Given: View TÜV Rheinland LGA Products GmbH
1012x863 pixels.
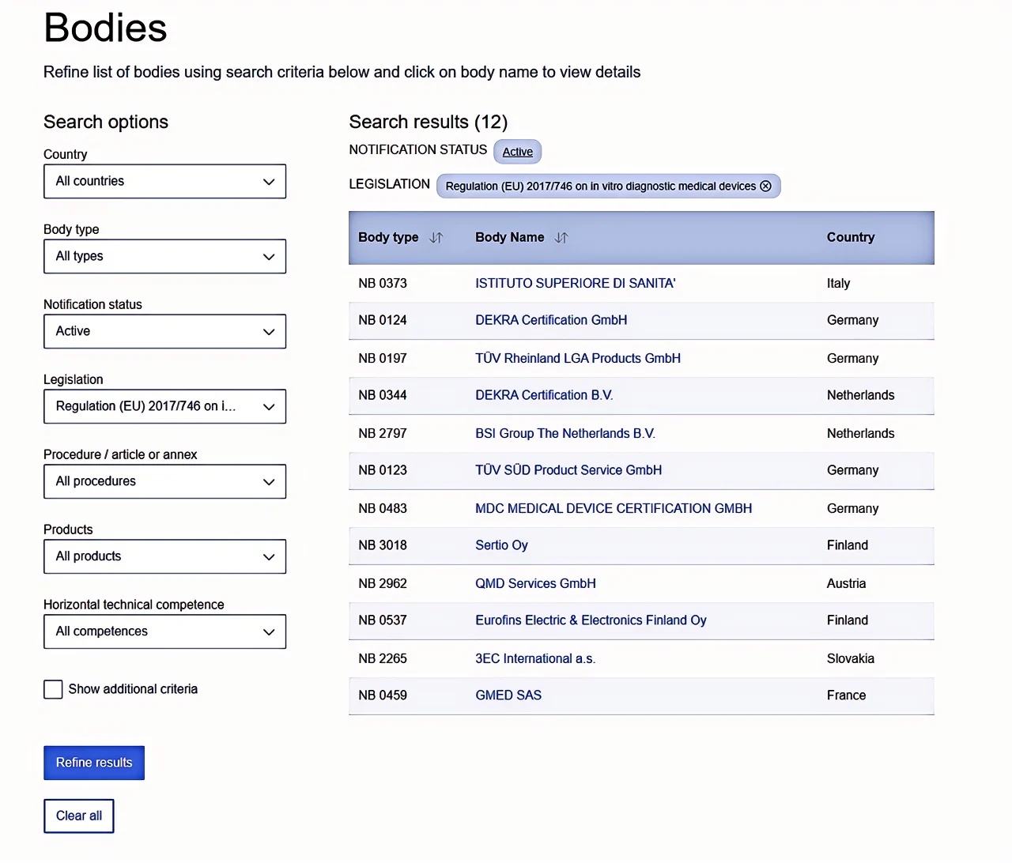Looking at the screenshot, I should (x=578, y=358).
